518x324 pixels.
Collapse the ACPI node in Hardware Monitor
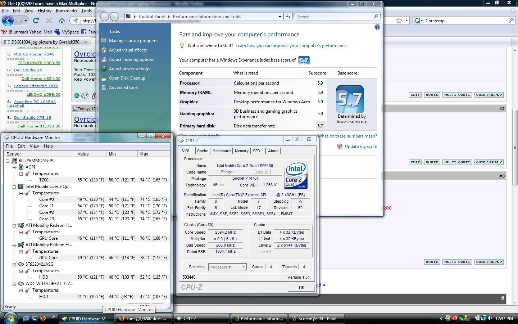coord(14,167)
